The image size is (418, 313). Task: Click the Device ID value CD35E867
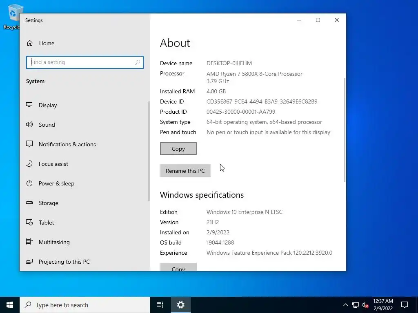pyautogui.click(x=262, y=101)
